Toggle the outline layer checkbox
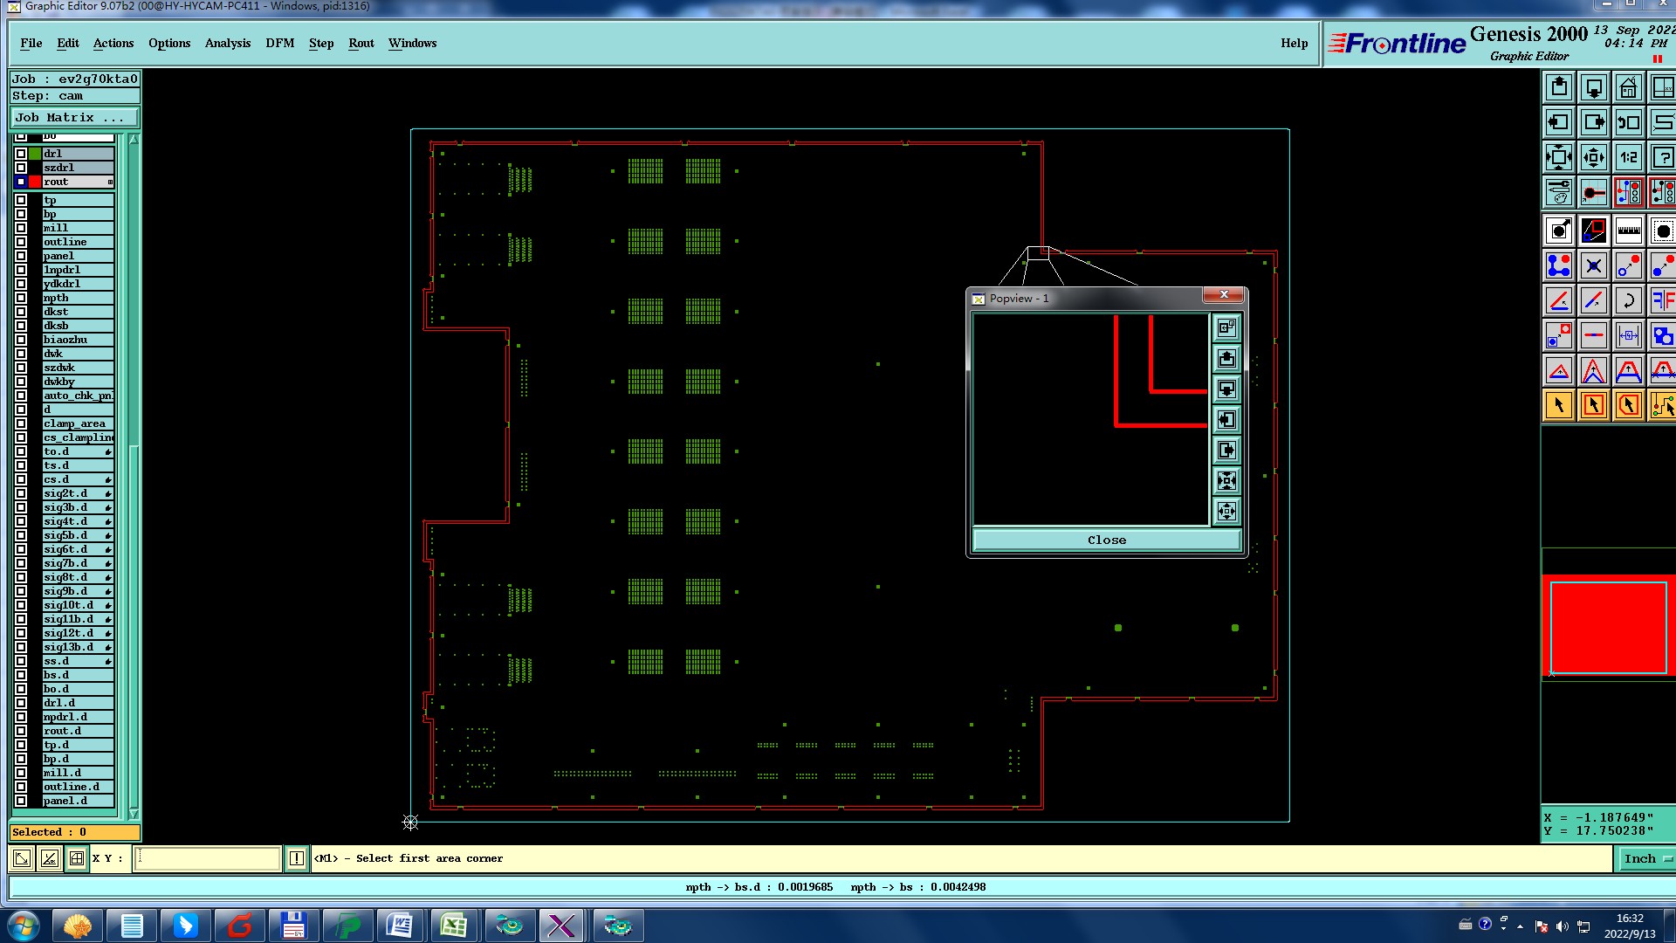 click(x=21, y=242)
